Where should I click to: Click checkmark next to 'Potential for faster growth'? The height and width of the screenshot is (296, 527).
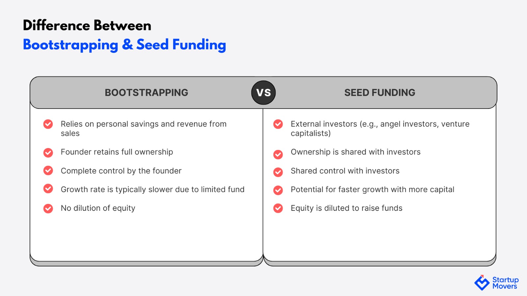point(278,190)
